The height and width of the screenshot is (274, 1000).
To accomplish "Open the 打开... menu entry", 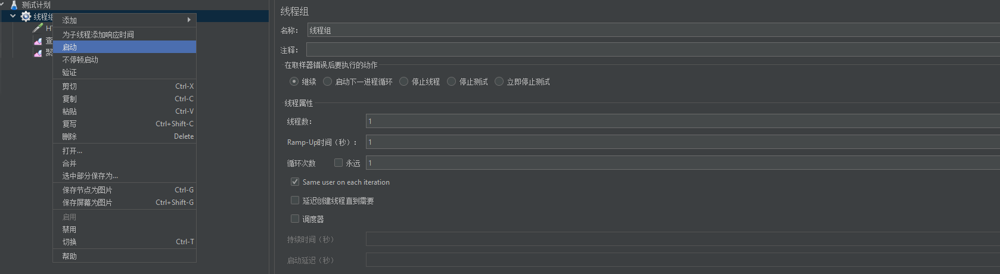I will click(125, 151).
